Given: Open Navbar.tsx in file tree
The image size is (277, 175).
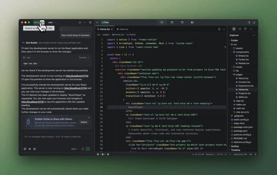Looking at the screenshot, I should tap(243, 63).
